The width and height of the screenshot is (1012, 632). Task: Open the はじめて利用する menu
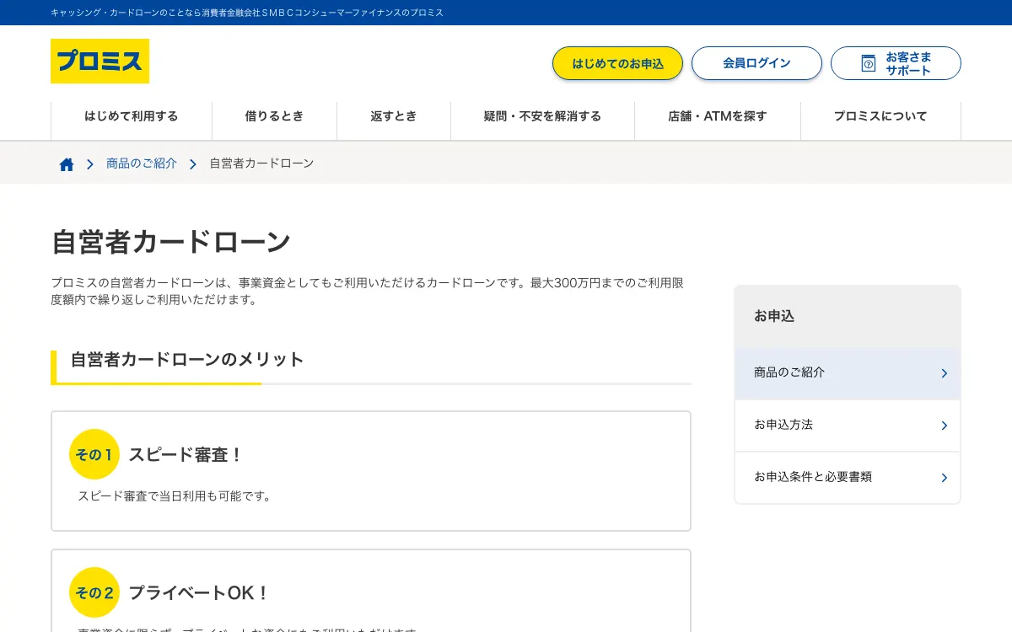click(132, 116)
